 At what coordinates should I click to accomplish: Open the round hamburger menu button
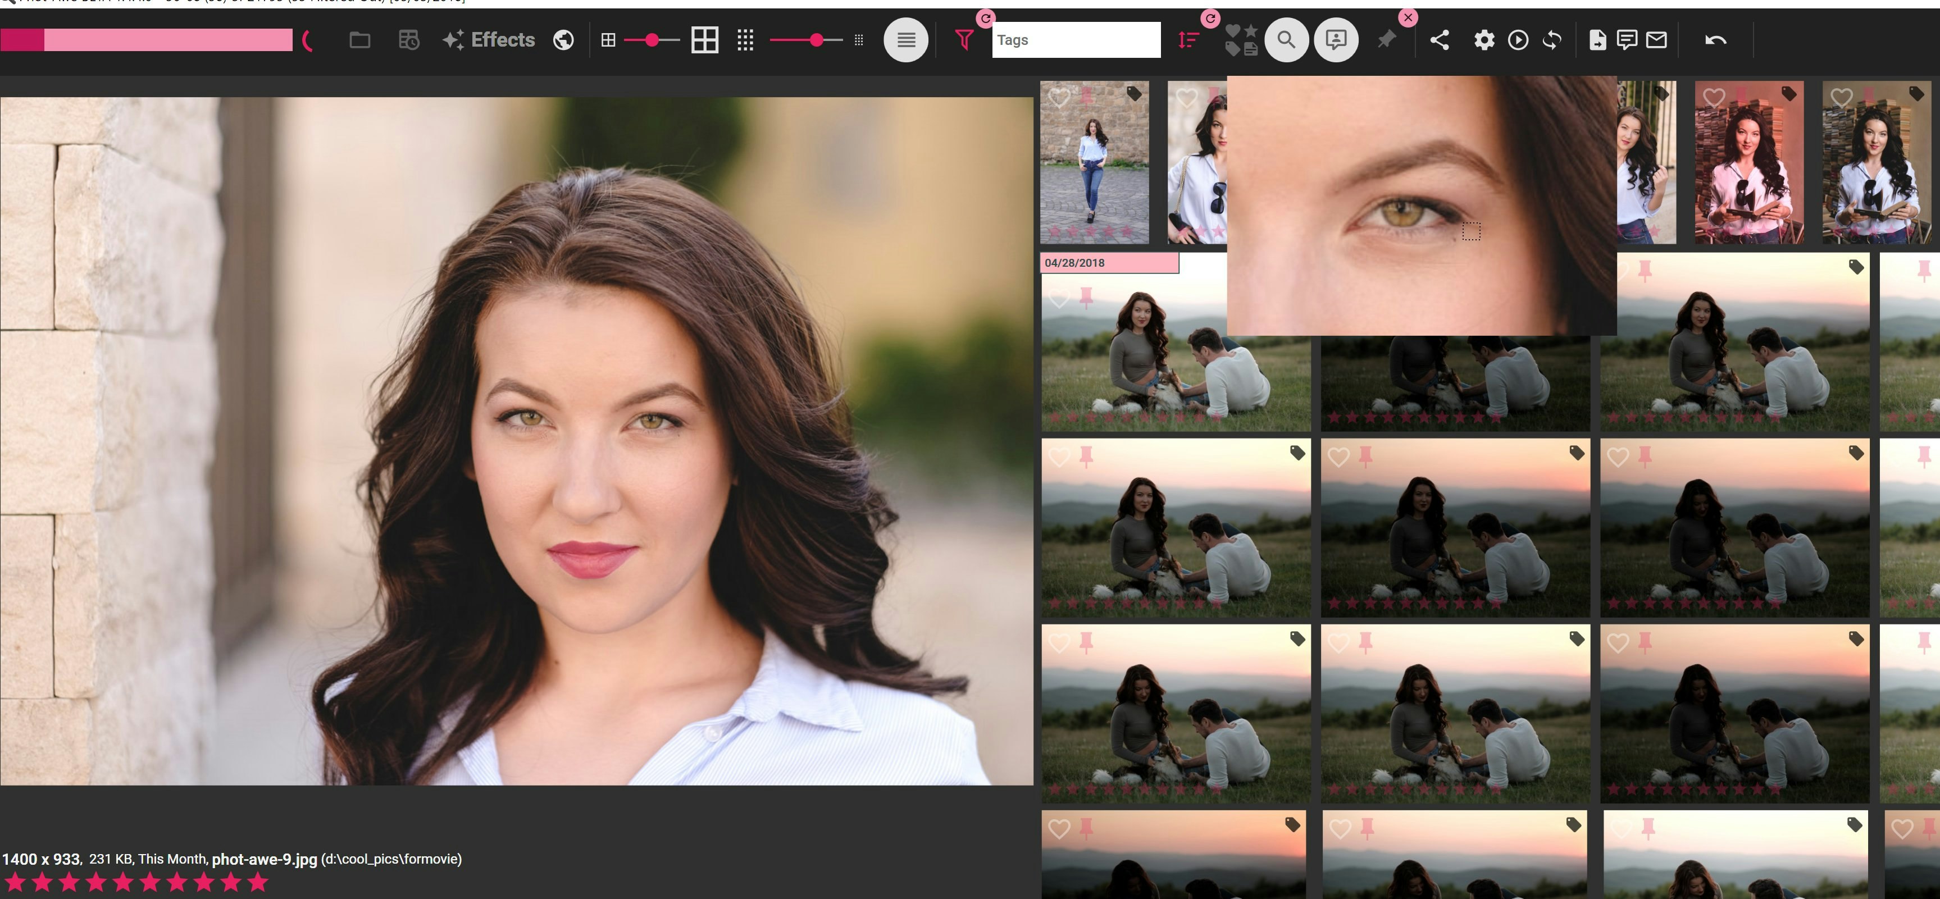[x=906, y=40]
